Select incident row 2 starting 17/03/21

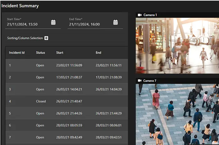click(66, 77)
